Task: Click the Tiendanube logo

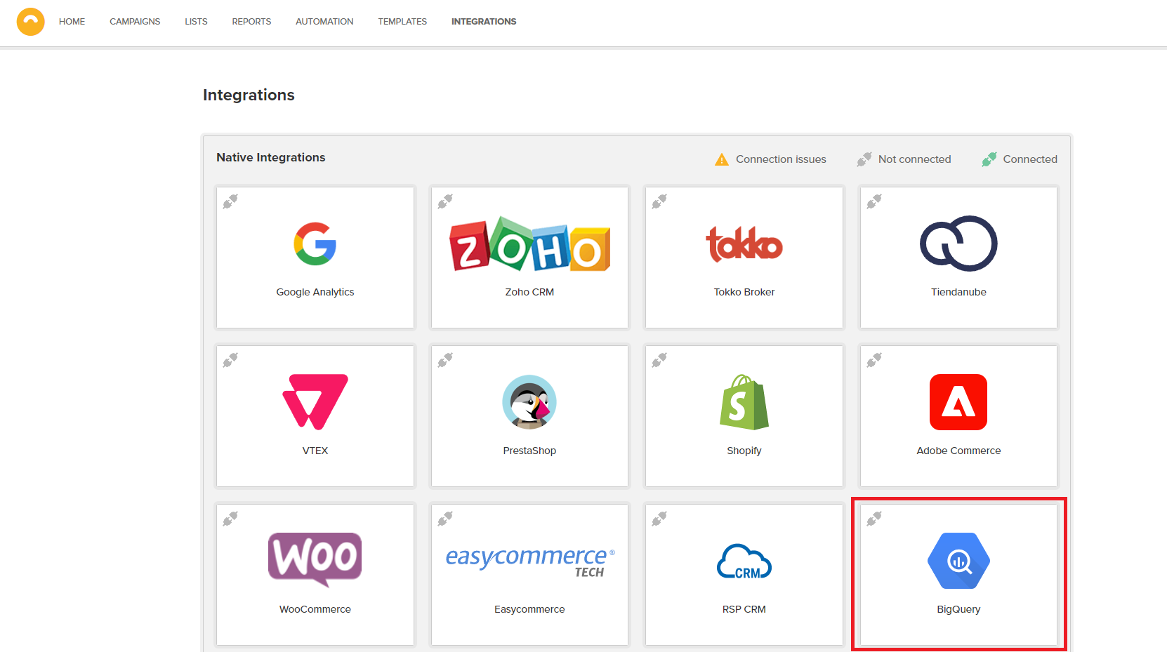Action: tap(958, 244)
